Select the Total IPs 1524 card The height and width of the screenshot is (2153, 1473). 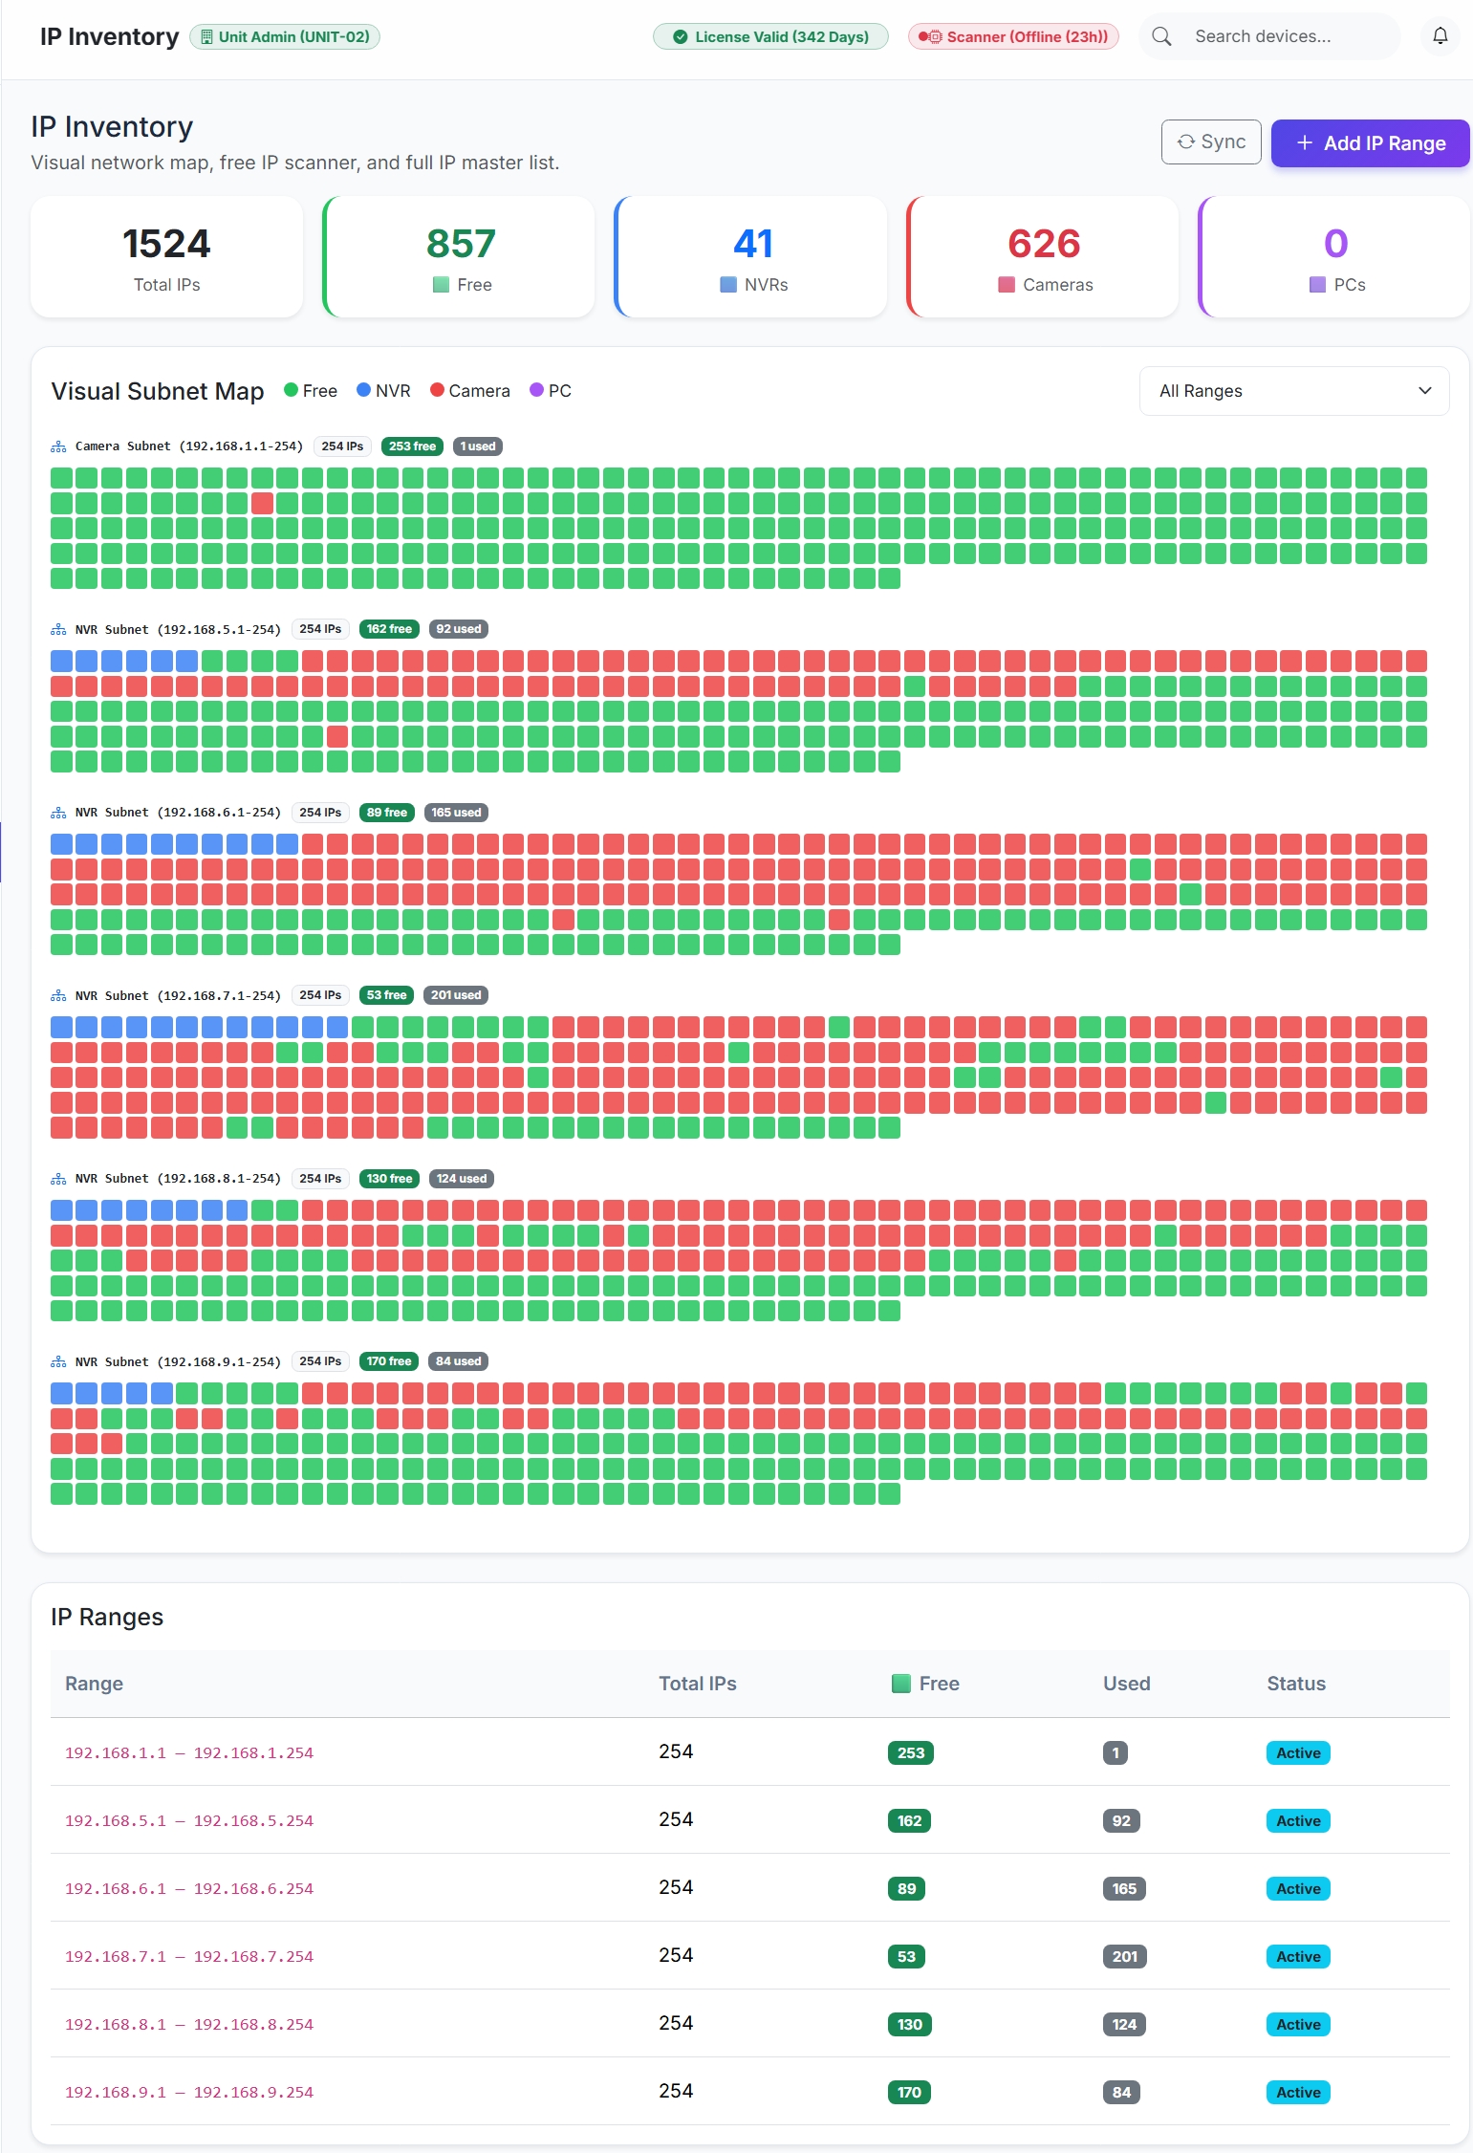point(167,256)
